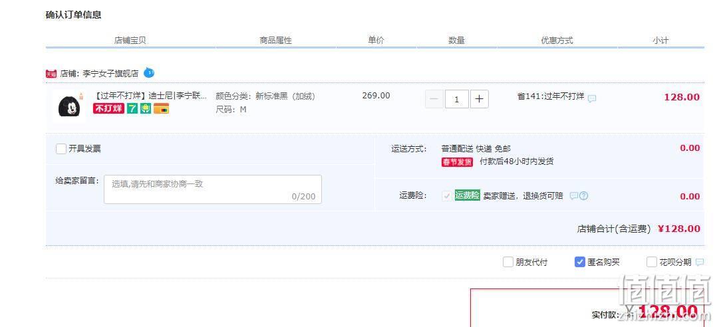This screenshot has width=717, height=327.
Task: Open the 【过年不打烊】迪士尼|李宁联… product link
Action: [150, 96]
